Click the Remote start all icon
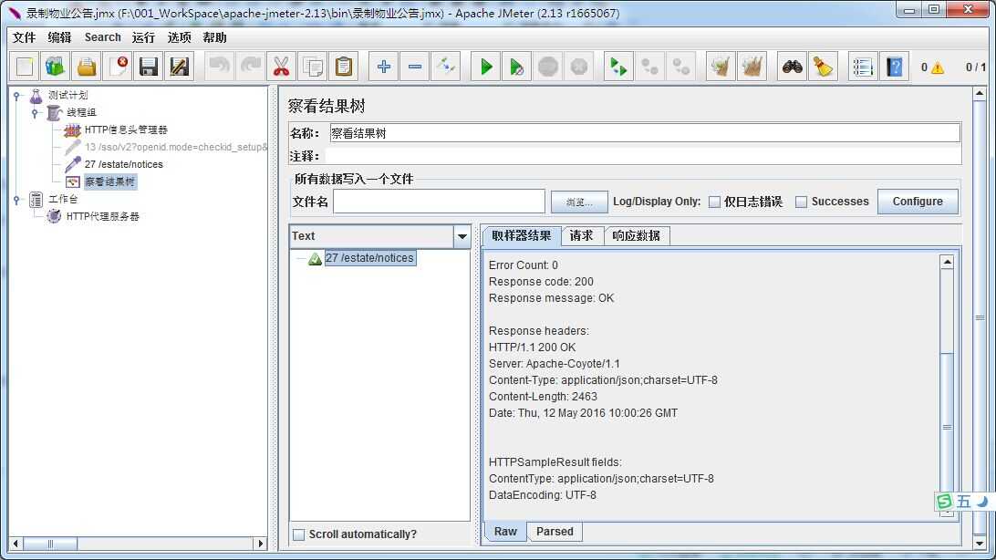The height and width of the screenshot is (560, 996). click(x=618, y=67)
